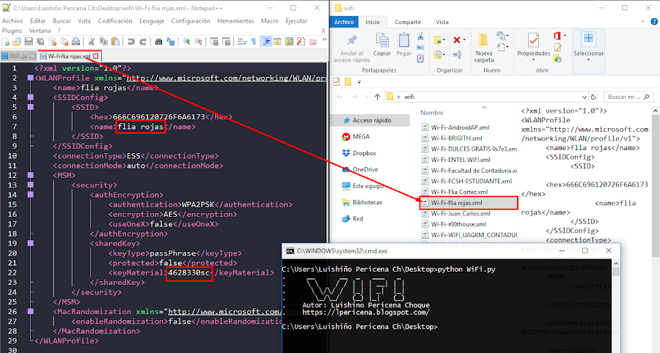
Task: Collapse the MSM fold on line 12
Action: tap(30, 175)
